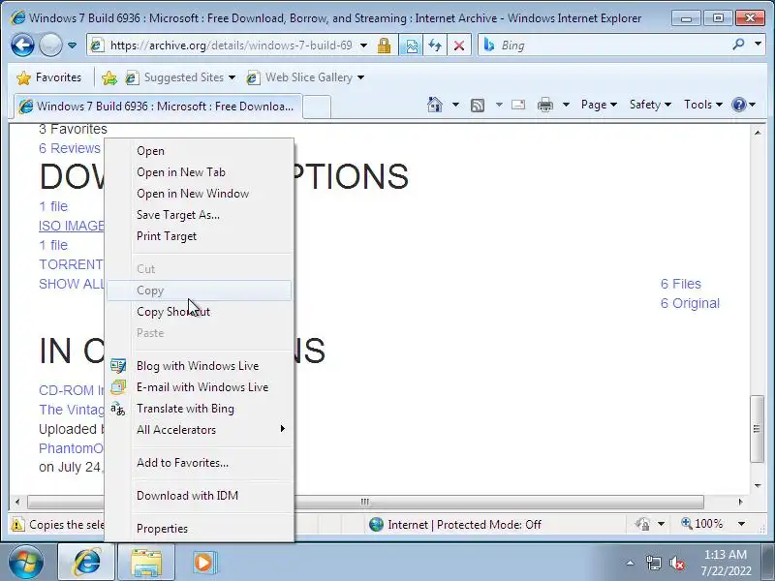Click the vertical scrollbar thumb
This screenshot has width=775, height=581.
coord(758,429)
